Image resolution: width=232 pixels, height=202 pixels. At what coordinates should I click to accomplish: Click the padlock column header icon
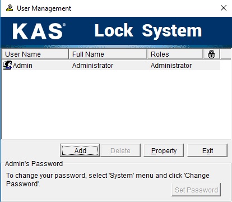click(211, 54)
